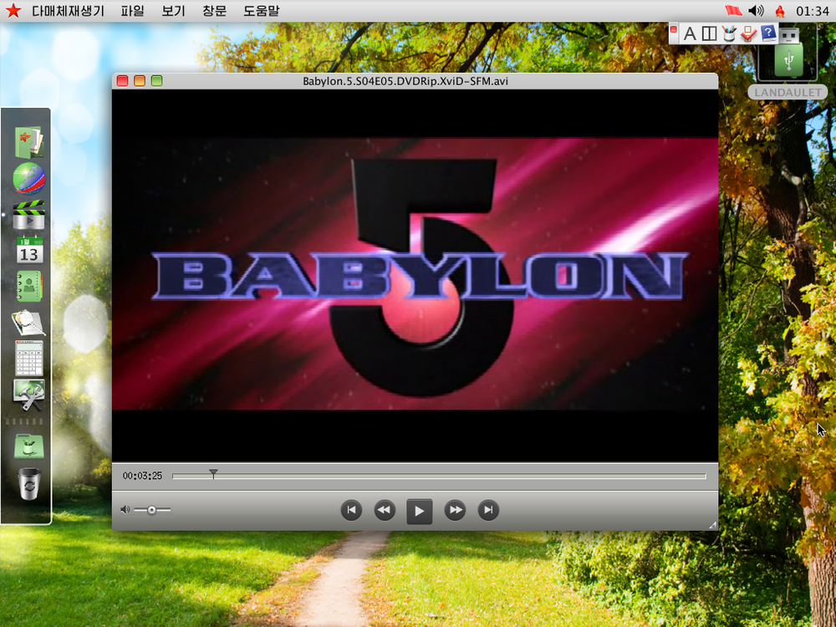836x627 pixels.
Task: Open the 창문 menu
Action: click(214, 11)
